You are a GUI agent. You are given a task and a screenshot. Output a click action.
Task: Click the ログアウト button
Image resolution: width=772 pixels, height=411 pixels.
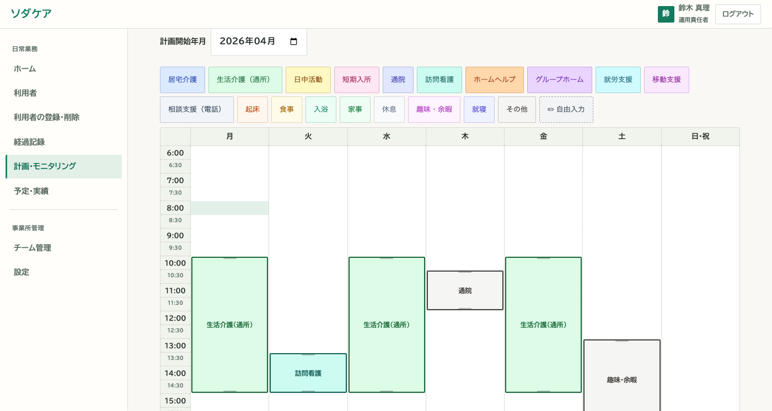[x=738, y=14]
